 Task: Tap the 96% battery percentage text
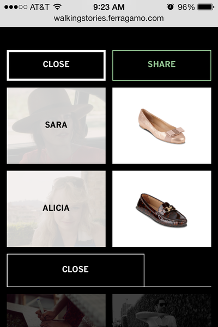pos(186,7)
